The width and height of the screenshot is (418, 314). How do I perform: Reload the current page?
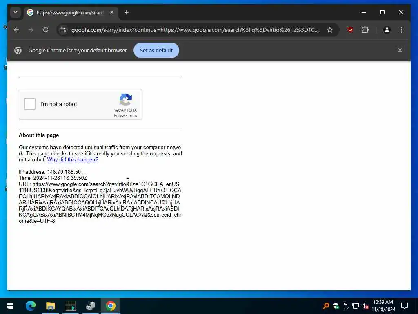pos(46,30)
